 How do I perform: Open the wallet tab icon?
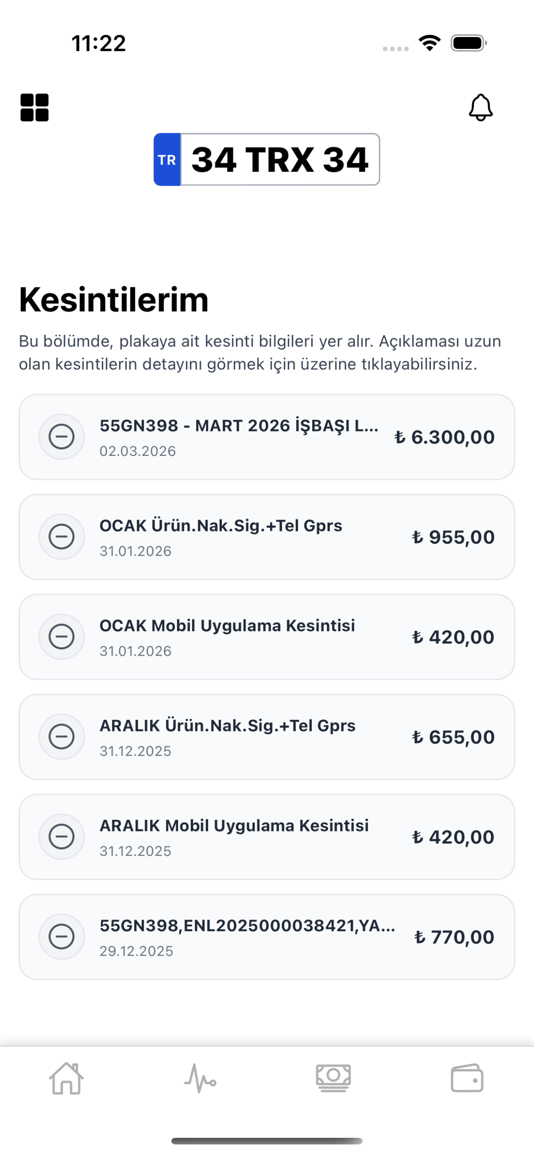pos(467,1079)
